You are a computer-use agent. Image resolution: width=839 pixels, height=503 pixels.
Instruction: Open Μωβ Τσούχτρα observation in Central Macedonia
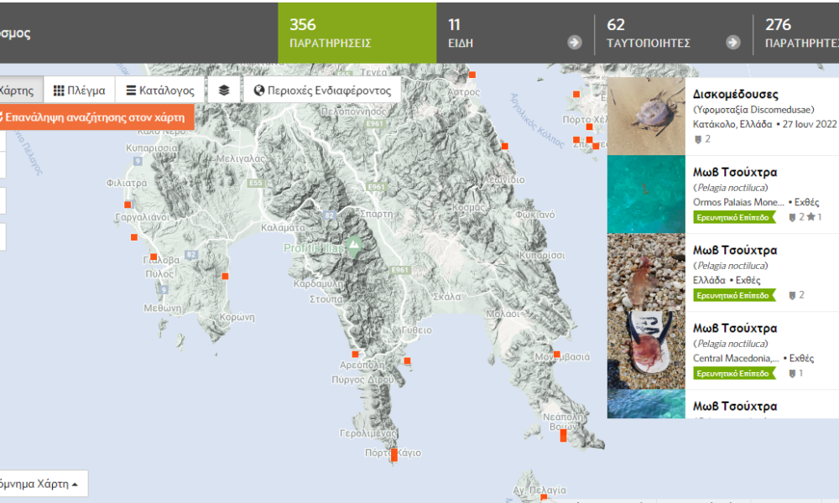[x=735, y=328]
